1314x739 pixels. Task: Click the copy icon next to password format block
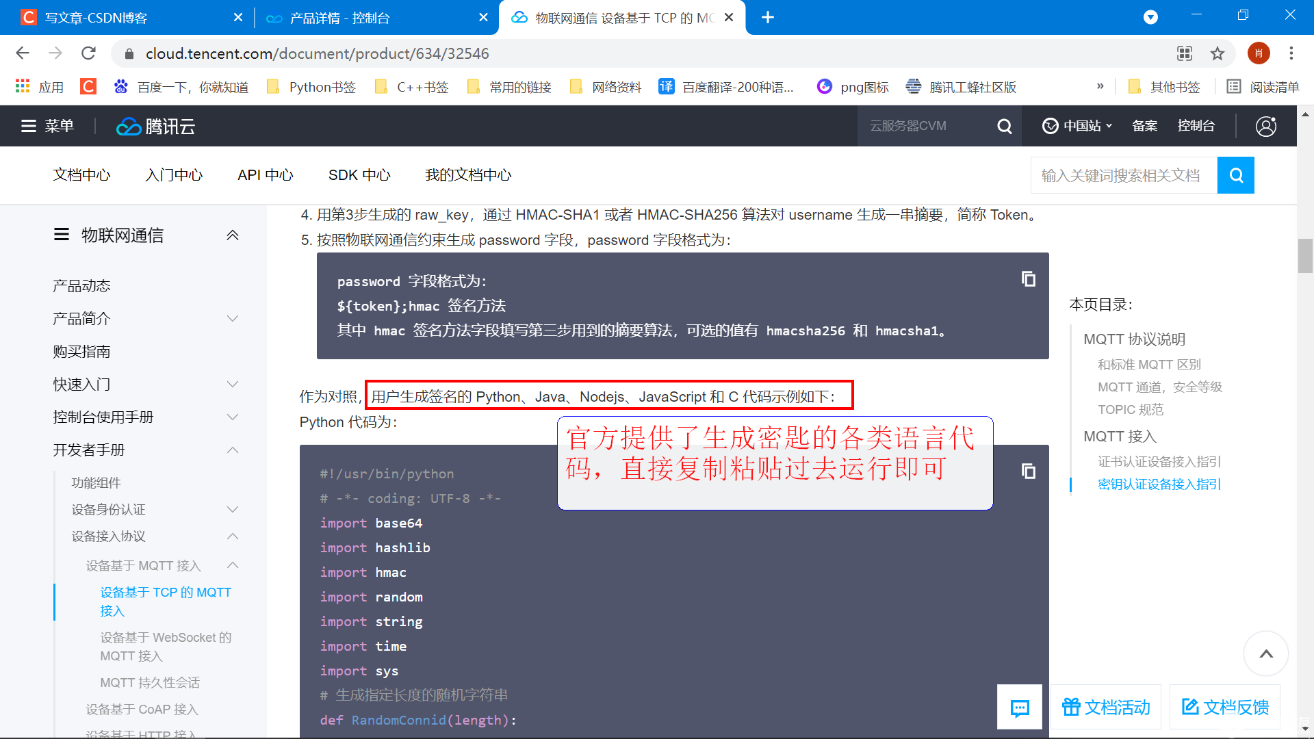pyautogui.click(x=1029, y=278)
